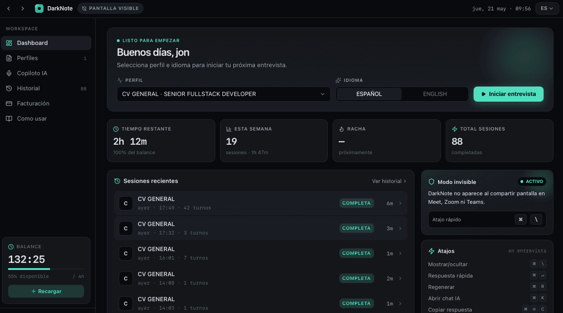563x313 pixels.
Task: Click the DarkNote logo icon
Action: (x=39, y=8)
